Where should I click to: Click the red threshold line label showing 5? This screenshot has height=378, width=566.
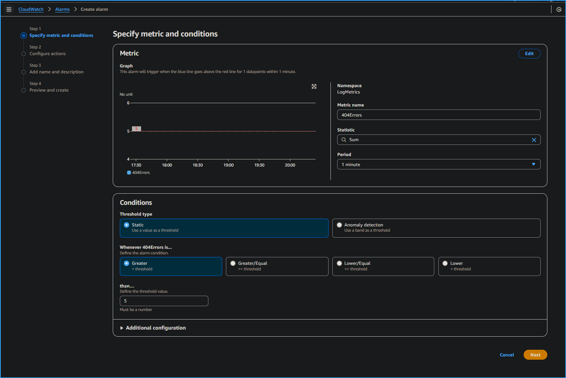pos(136,128)
